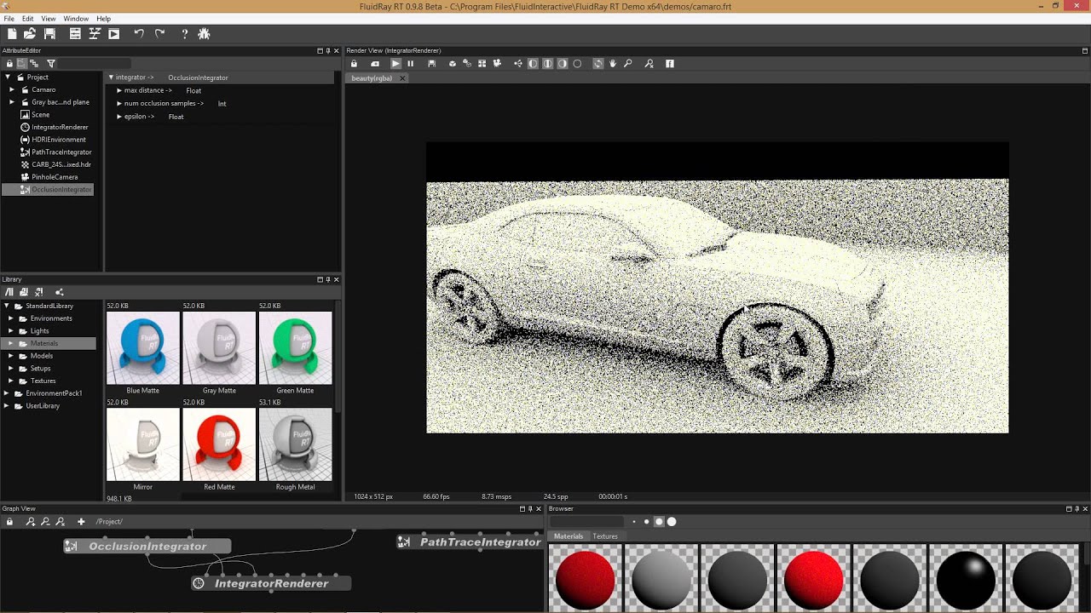
Task: Collapse the integrator attribute section
Action: pos(111,77)
